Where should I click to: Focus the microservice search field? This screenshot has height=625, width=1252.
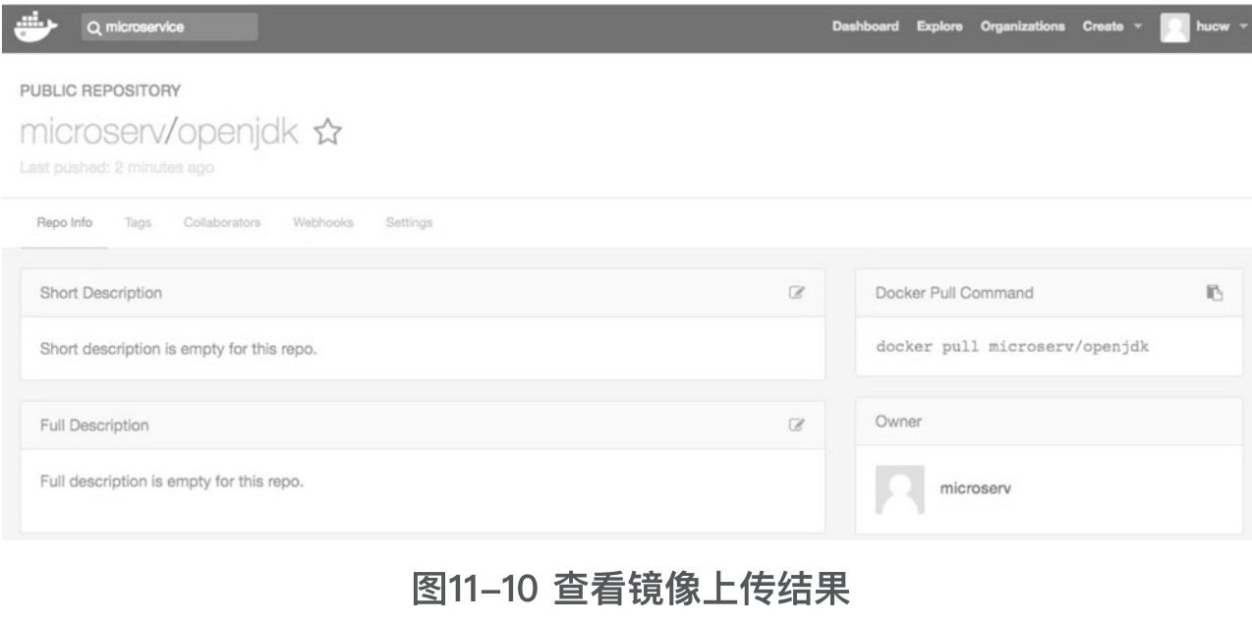[169, 27]
